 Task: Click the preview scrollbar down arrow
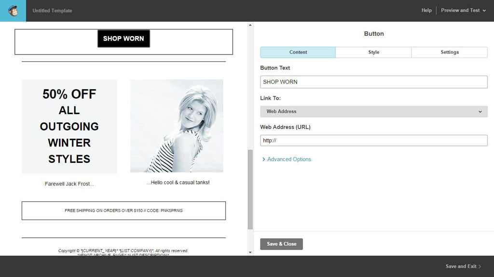point(250,252)
